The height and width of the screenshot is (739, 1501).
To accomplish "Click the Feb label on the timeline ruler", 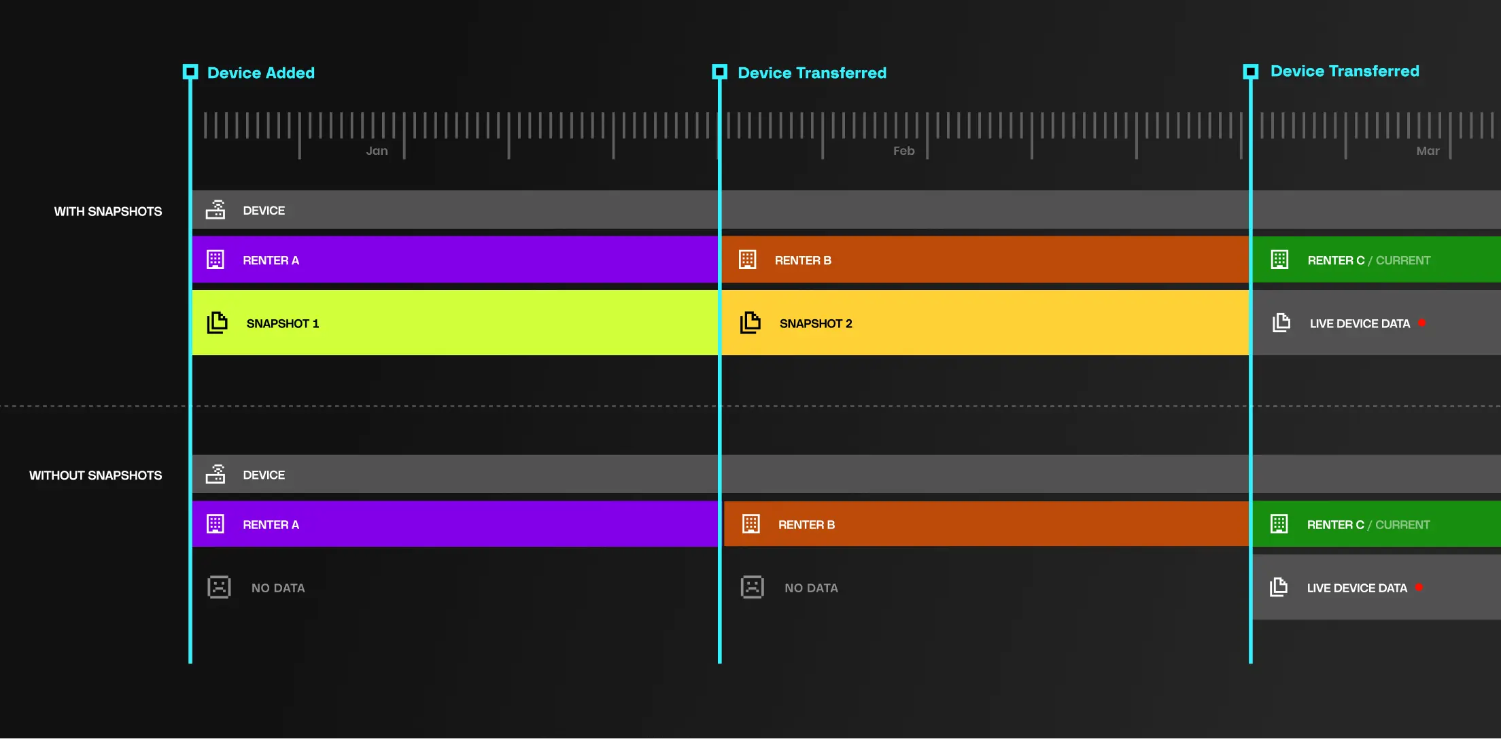I will coord(903,151).
